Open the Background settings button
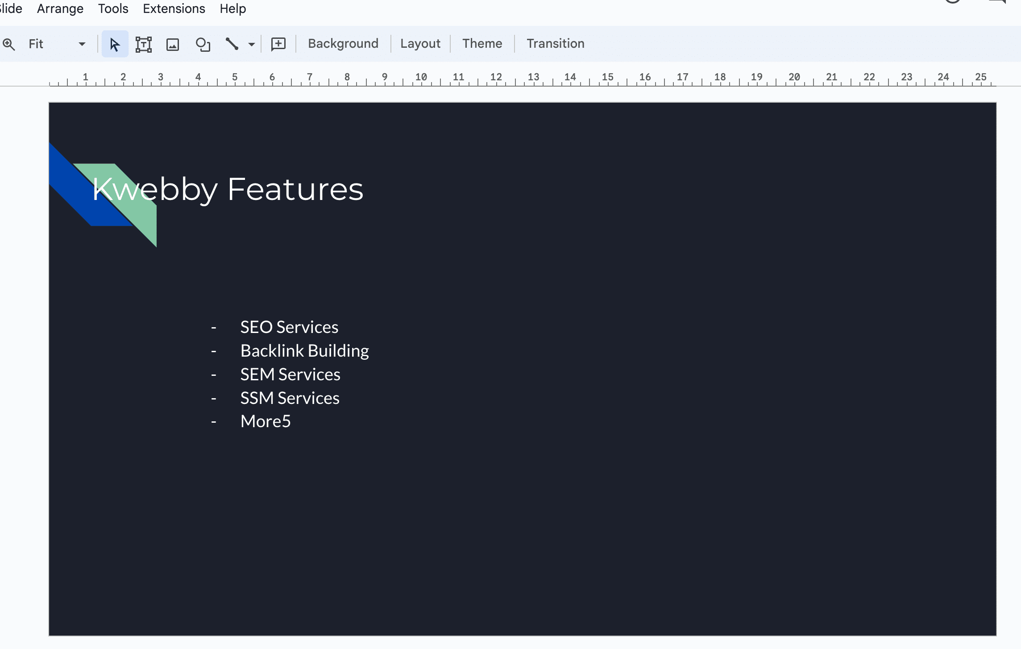The height and width of the screenshot is (649, 1021). [343, 43]
